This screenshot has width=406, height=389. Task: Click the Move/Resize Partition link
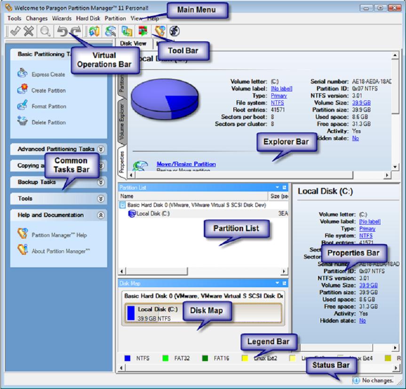pyautogui.click(x=186, y=164)
